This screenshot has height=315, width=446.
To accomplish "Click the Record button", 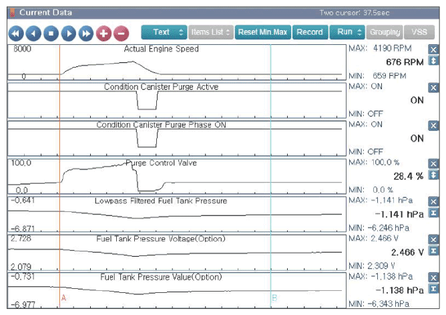I will (310, 32).
